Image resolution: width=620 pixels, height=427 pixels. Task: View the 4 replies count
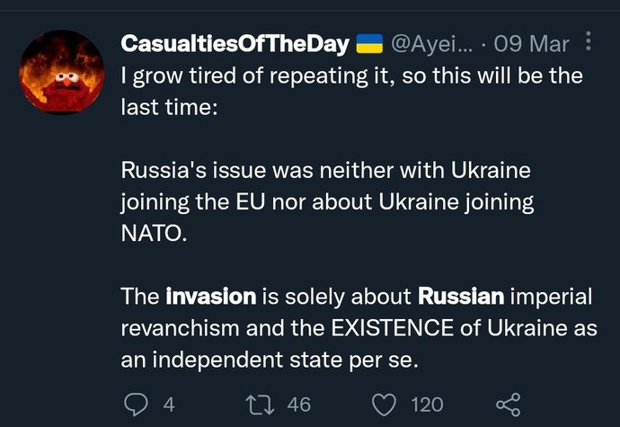click(x=169, y=405)
